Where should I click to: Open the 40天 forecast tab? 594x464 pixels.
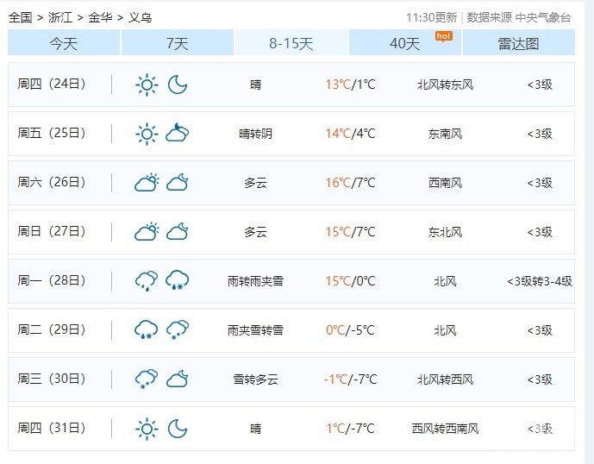[x=405, y=43]
